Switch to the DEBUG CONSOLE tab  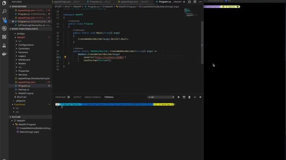(93, 97)
